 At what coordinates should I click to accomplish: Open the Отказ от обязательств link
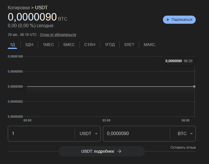pos(58,35)
